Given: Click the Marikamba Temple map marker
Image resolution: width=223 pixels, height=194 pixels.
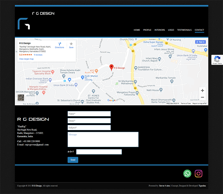Looking at the screenshot, I should coord(172,81).
